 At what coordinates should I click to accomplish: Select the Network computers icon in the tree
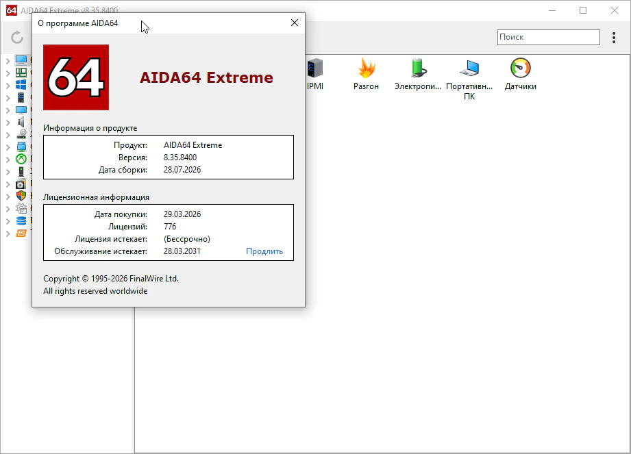pos(21,147)
